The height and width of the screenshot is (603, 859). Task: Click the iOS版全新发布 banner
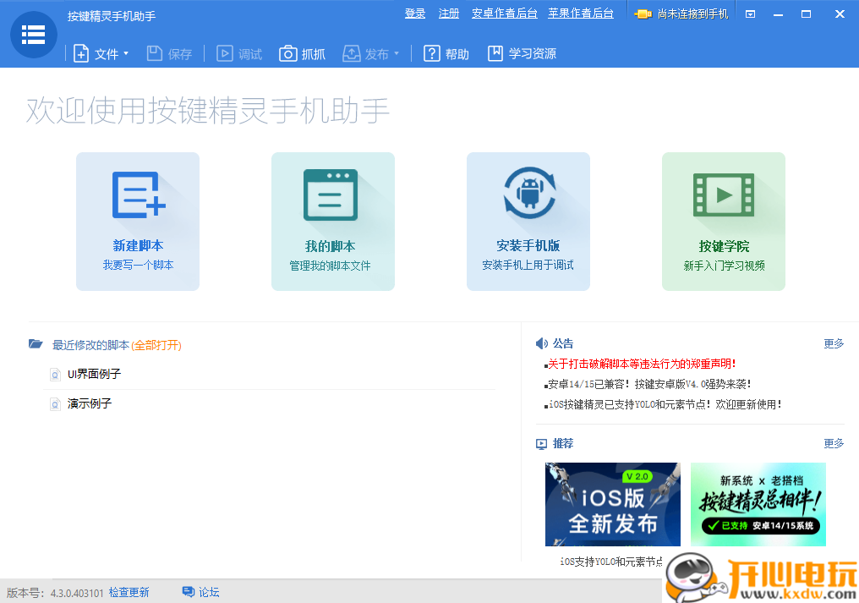pyautogui.click(x=612, y=504)
